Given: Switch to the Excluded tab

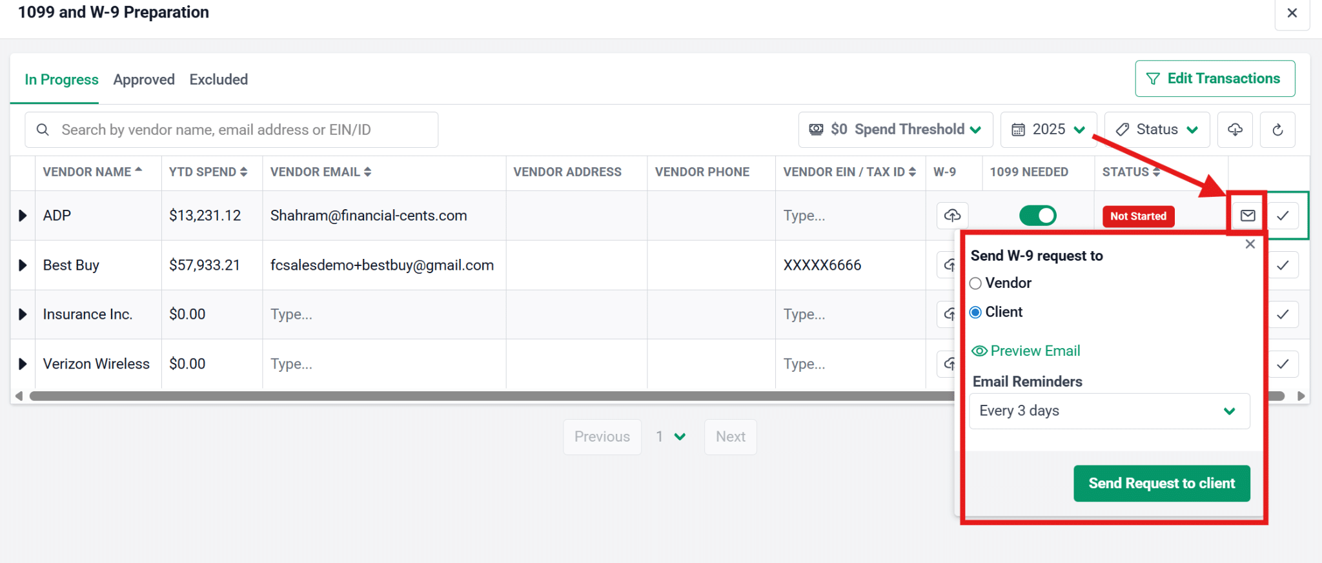Looking at the screenshot, I should 218,79.
